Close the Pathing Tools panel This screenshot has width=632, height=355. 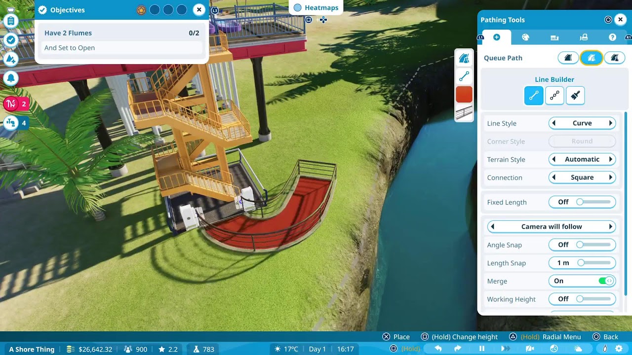coord(621,20)
